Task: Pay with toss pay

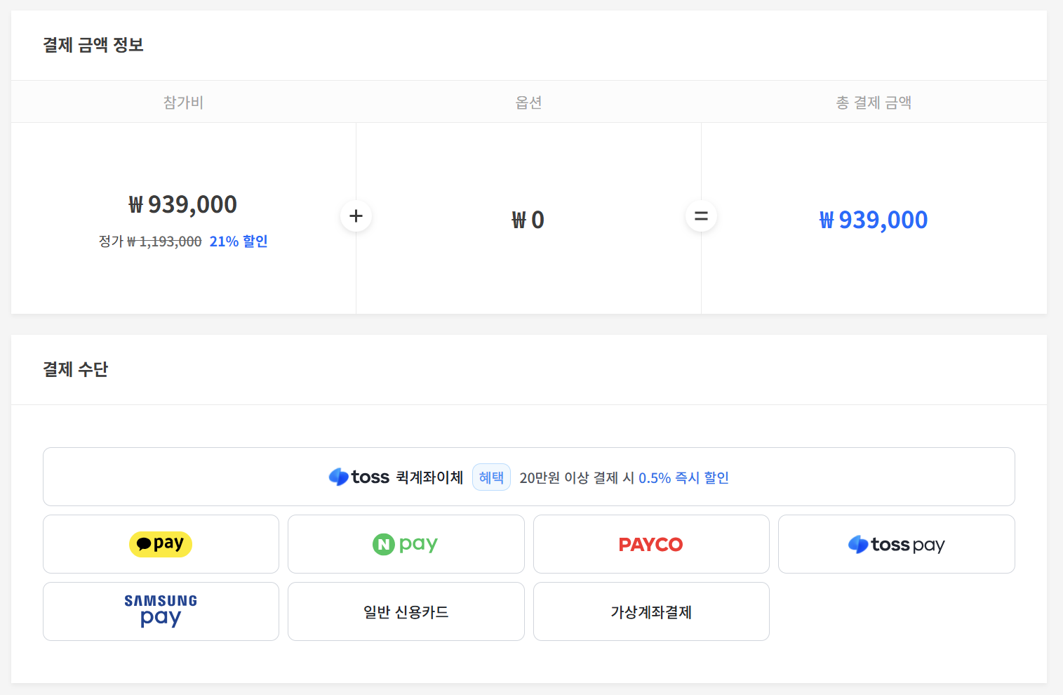Action: [x=896, y=544]
